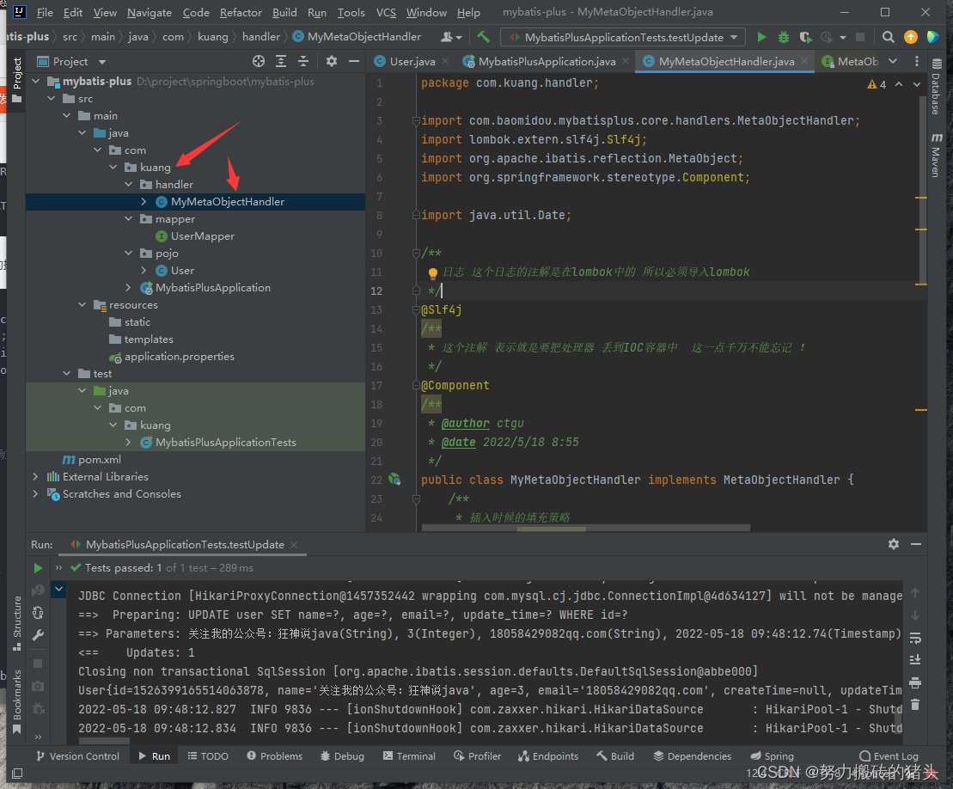Toggle soft-wrap in console output

915,638
